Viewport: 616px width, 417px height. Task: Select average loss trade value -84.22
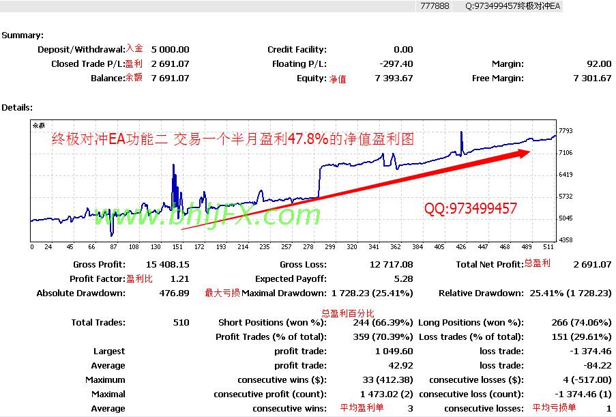point(597,366)
